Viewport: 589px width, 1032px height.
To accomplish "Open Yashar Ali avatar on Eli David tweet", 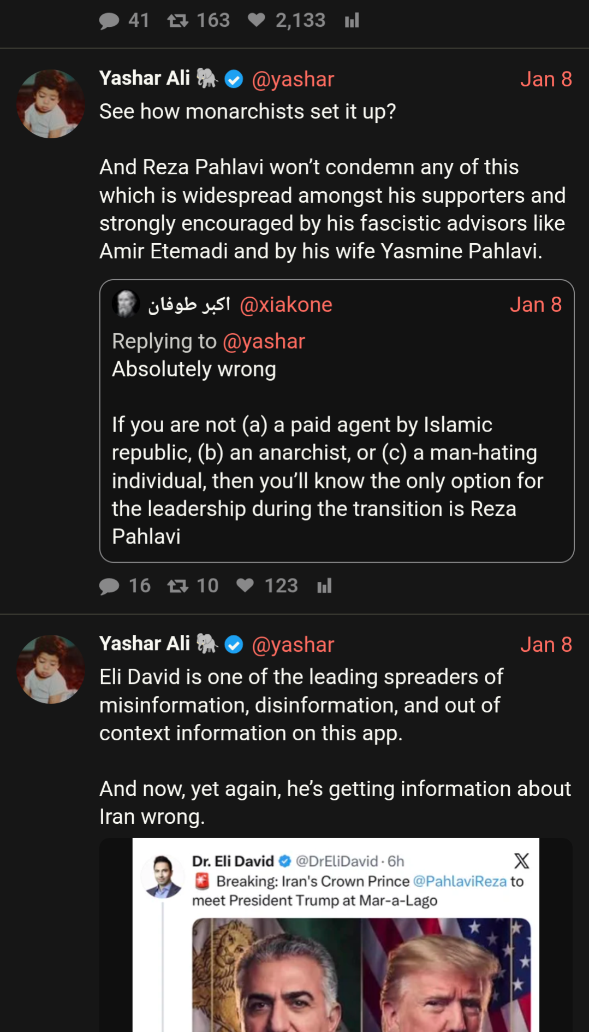I will [x=51, y=669].
